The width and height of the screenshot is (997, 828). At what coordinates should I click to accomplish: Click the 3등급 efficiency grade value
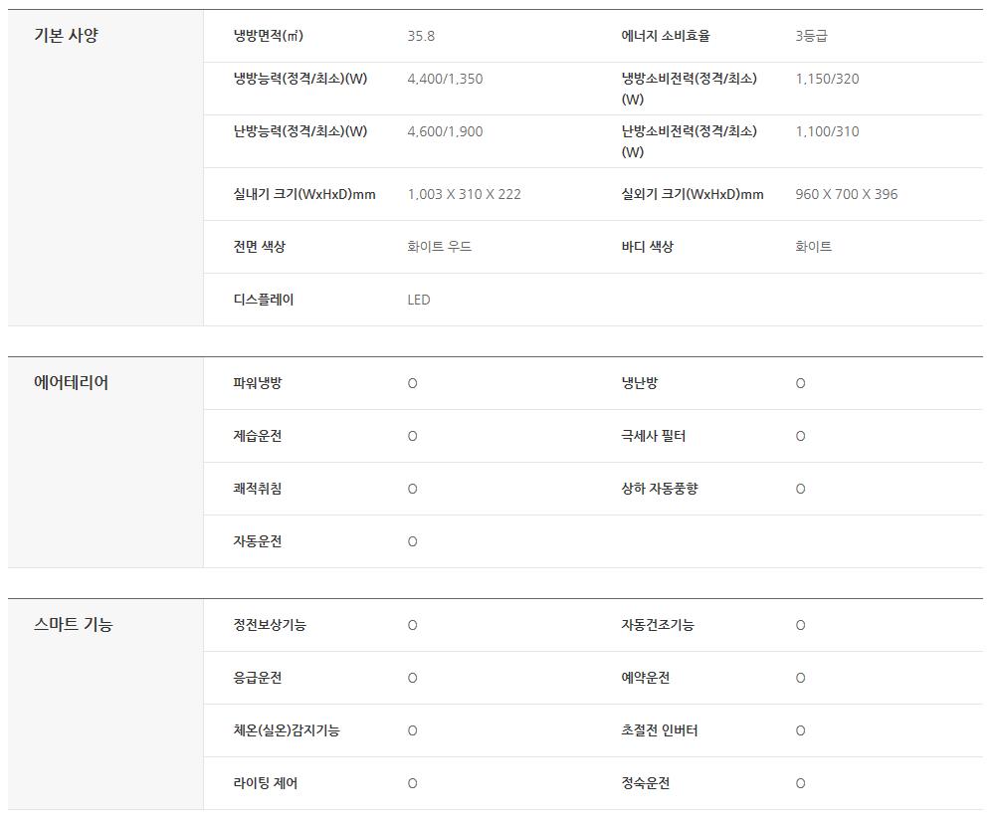coord(811,36)
